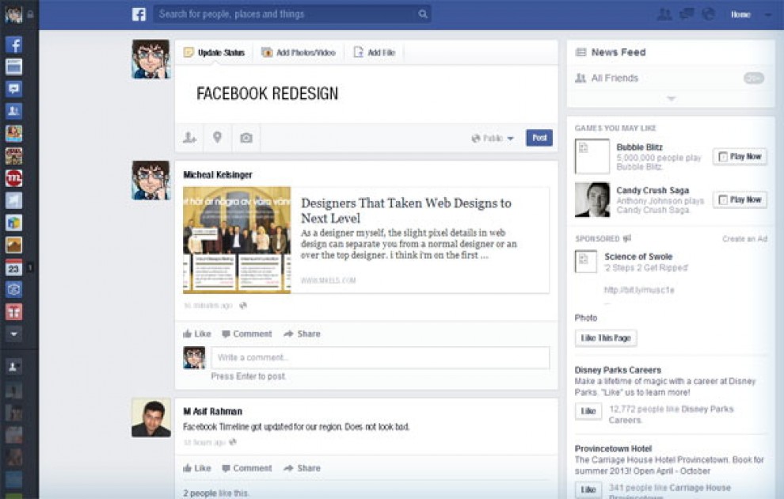Like the Provincetown Hotel page
This screenshot has height=499, width=784.
[588, 489]
